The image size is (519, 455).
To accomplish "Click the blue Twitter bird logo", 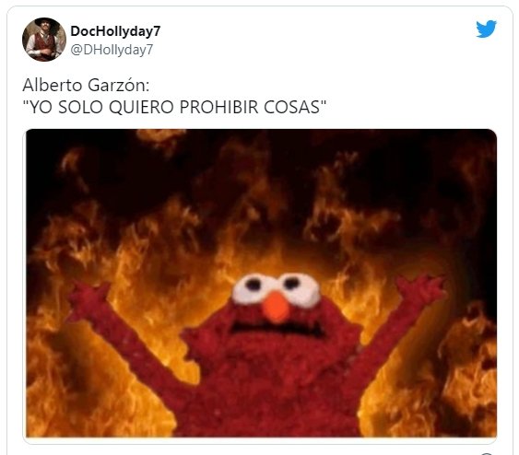I will [486, 29].
